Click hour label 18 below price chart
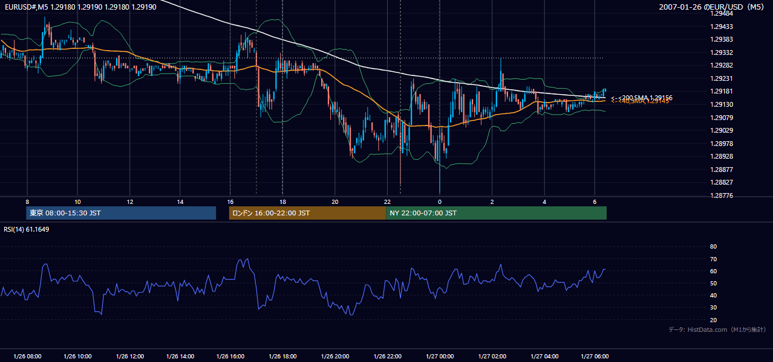The width and height of the screenshot is (773, 362). tap(282, 202)
